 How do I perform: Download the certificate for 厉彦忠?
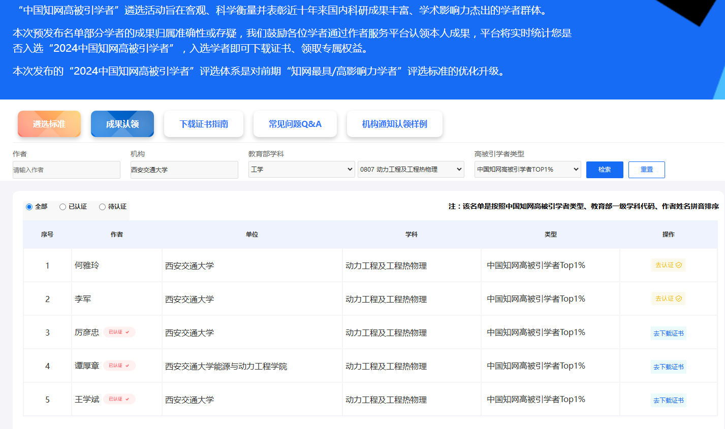668,333
